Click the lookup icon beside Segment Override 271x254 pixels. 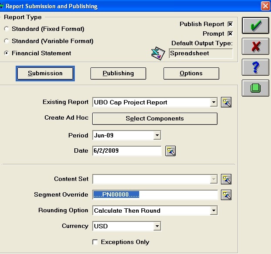pos(226,195)
